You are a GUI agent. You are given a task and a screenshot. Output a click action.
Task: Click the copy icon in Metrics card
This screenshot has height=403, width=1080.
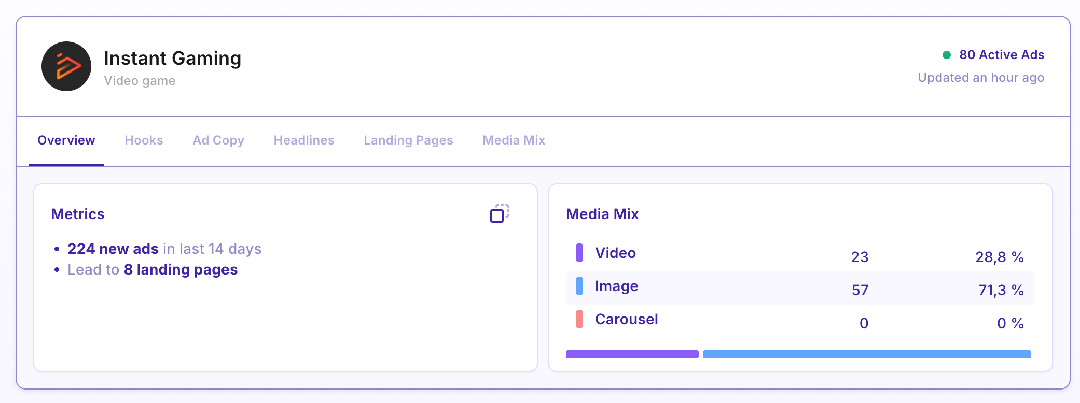(x=499, y=213)
